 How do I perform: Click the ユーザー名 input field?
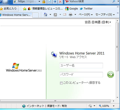click(81, 66)
